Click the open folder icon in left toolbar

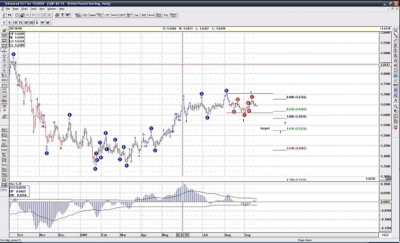point(4,31)
